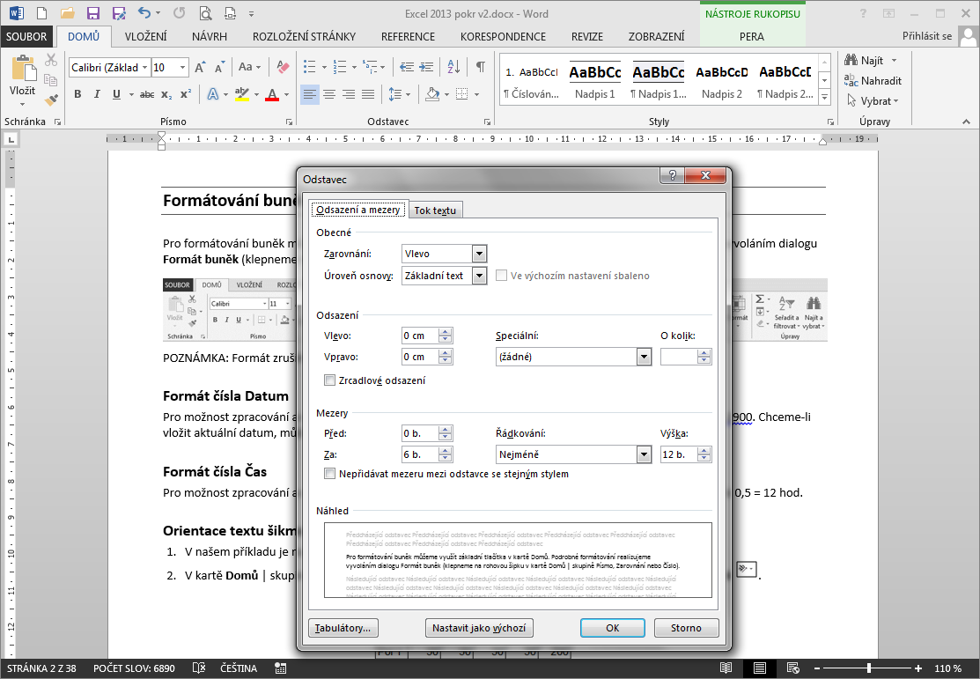Screen dimensions: 980x679
Task: Apply Bold formatting in the ribbon
Action: click(x=77, y=94)
